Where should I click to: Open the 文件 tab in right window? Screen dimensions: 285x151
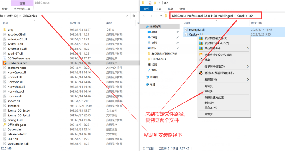pos(146,9)
